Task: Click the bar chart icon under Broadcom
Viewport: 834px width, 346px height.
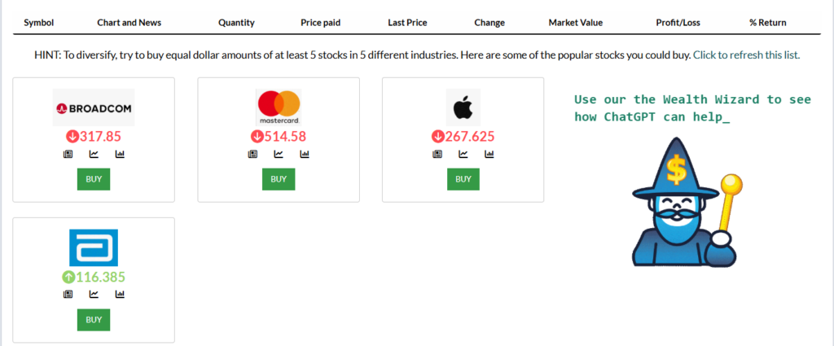Action: (x=120, y=154)
